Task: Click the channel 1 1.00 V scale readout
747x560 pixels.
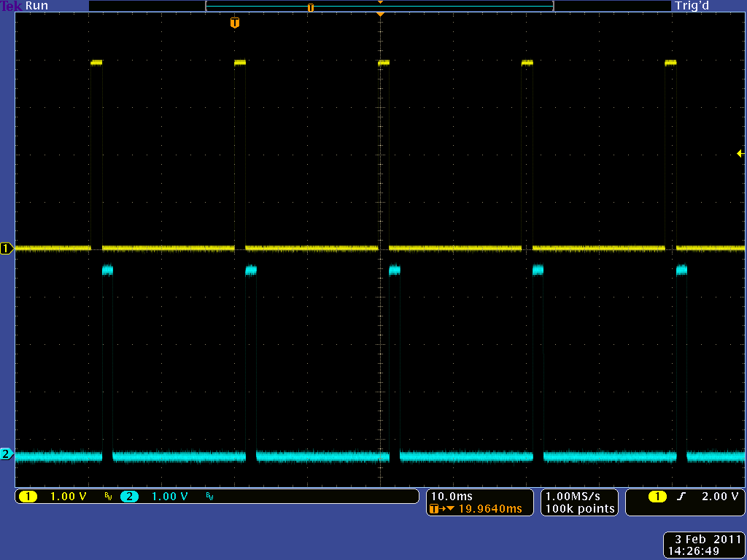Action: tap(68, 497)
